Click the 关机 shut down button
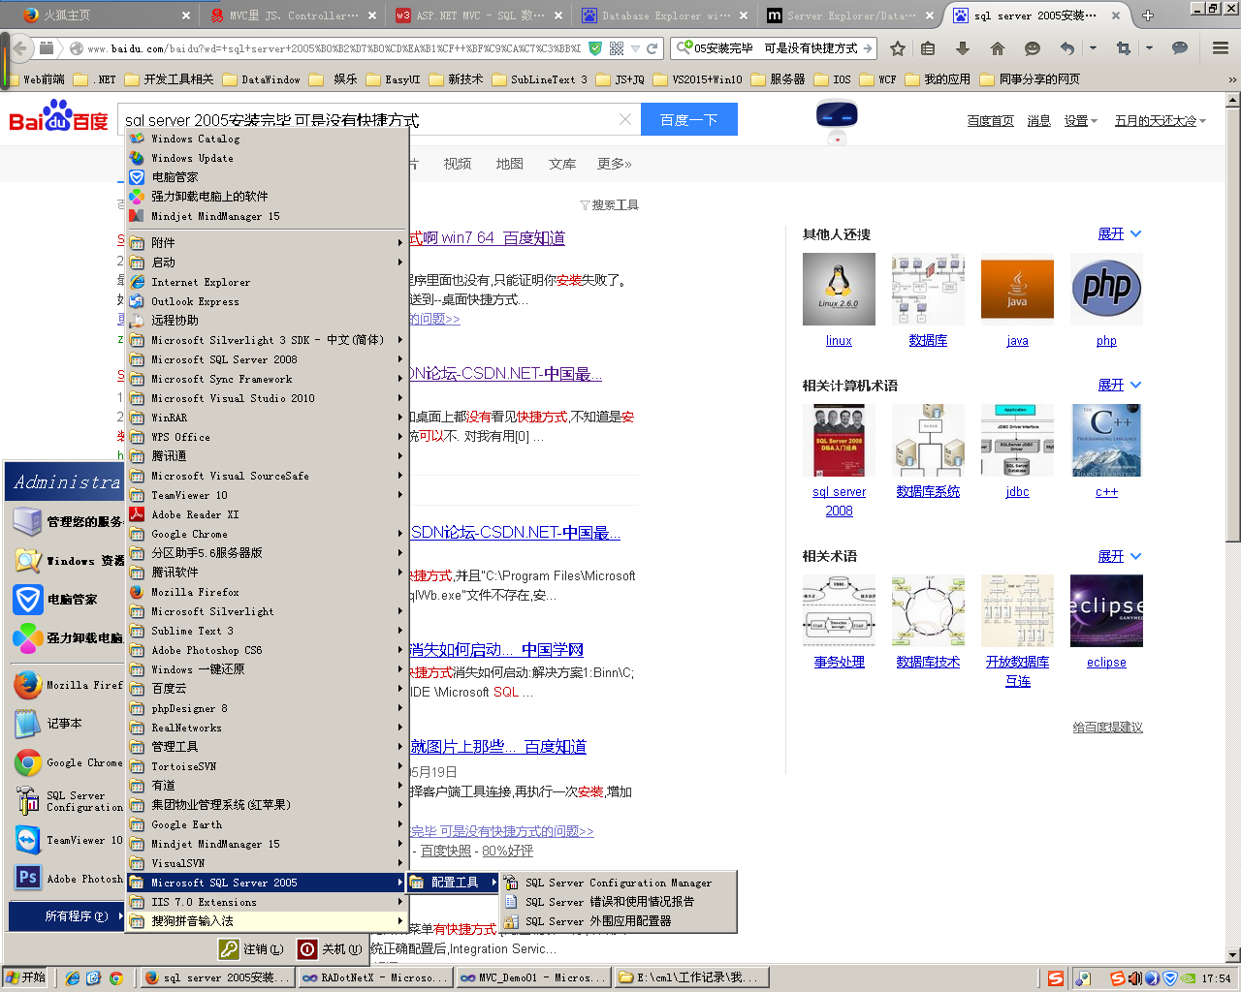1241x992 pixels. point(330,949)
